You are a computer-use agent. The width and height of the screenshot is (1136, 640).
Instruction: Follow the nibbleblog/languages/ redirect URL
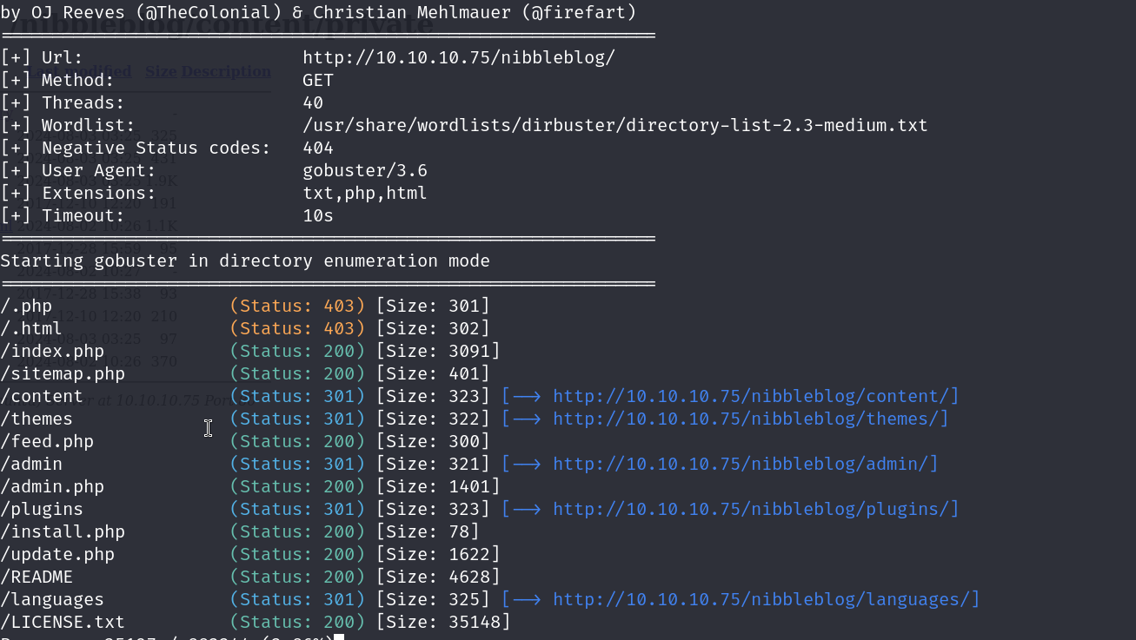tap(766, 600)
